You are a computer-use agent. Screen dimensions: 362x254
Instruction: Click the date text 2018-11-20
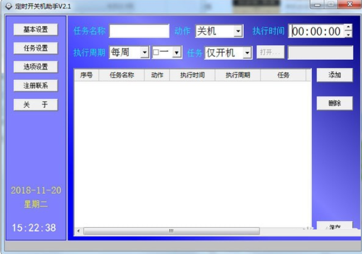pyautogui.click(x=36, y=190)
